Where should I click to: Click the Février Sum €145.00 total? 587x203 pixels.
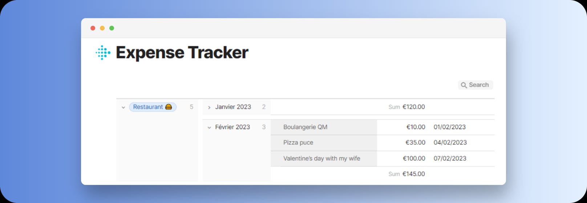coord(413,174)
